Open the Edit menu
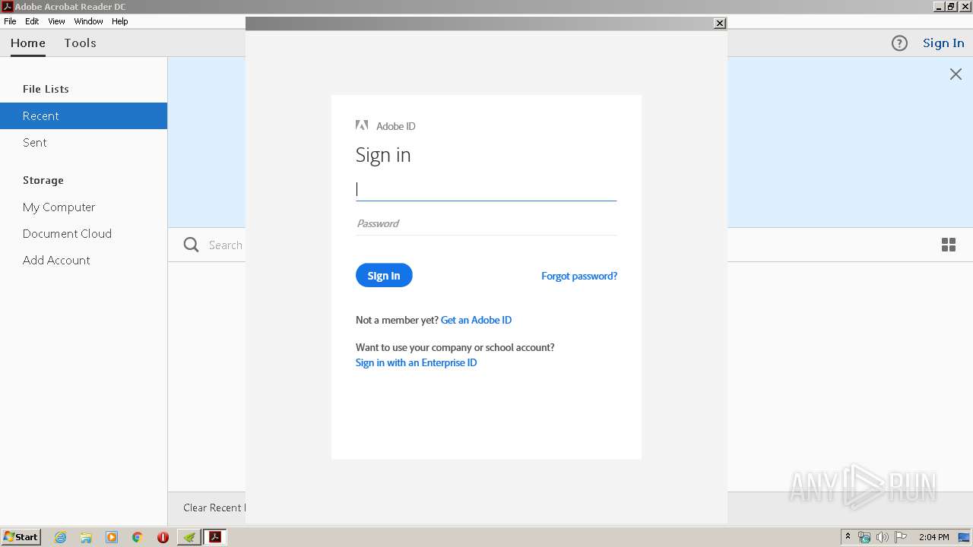 (32, 21)
